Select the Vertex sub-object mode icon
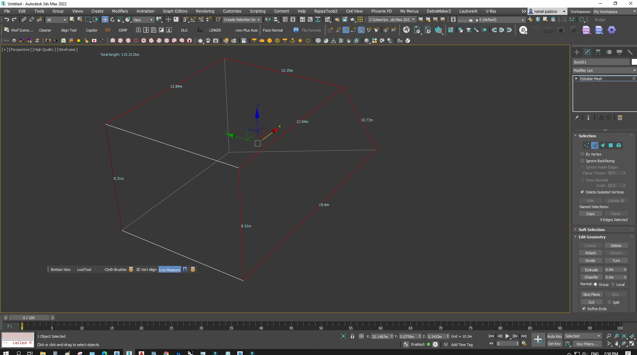This screenshot has height=355, width=637. (x=586, y=145)
